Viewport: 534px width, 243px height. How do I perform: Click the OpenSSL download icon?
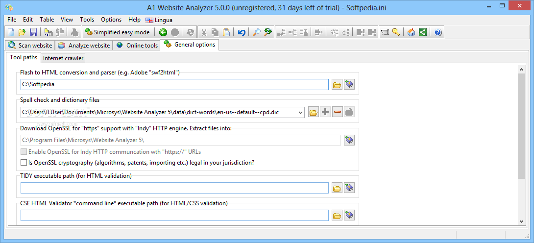tap(349, 140)
